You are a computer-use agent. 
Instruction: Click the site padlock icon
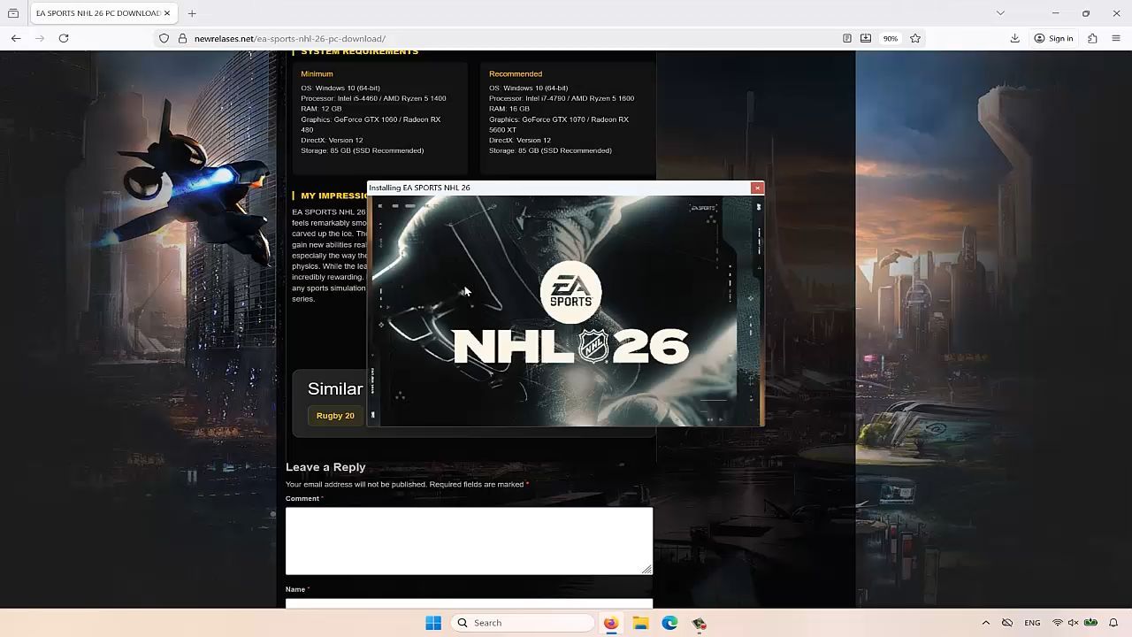tap(182, 38)
